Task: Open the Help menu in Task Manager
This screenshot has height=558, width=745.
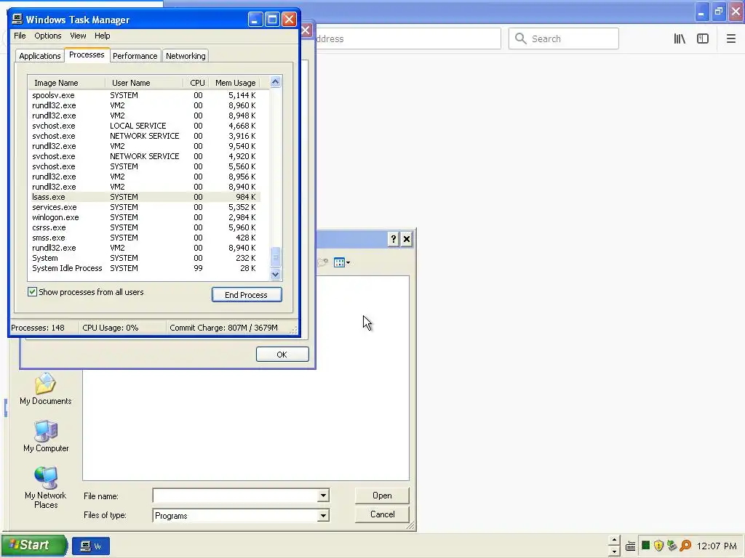Action: 102,36
